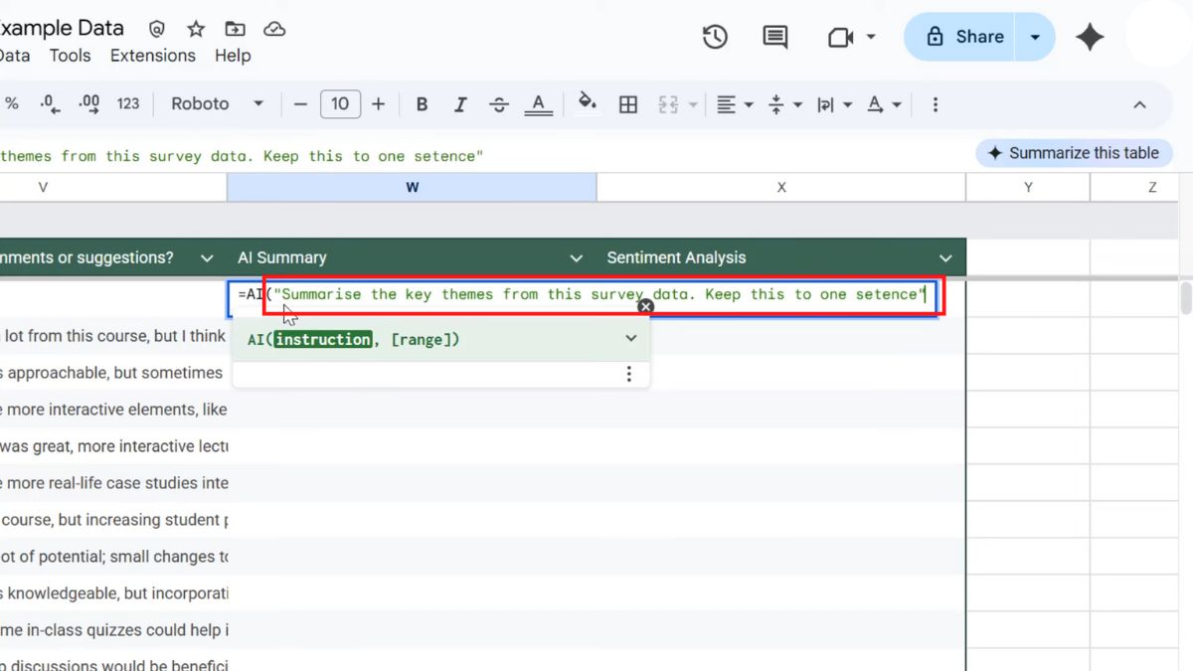This screenshot has width=1193, height=671.
Task: Open Sentiment Analysis column dropdown
Action: pos(944,258)
